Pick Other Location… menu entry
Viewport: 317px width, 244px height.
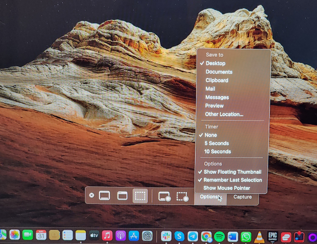[224, 114]
